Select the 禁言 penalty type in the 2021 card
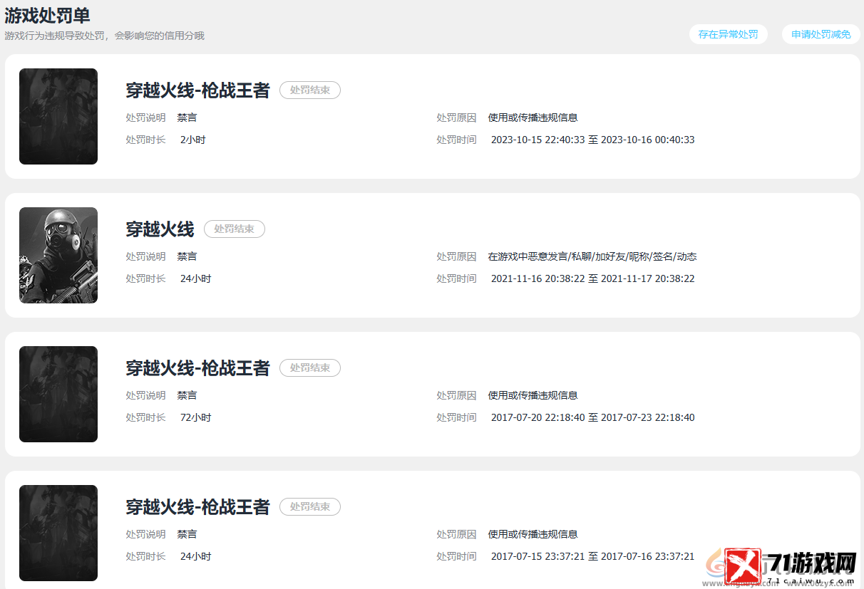 pos(187,257)
